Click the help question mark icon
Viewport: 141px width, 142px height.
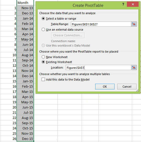[x=123, y=4]
